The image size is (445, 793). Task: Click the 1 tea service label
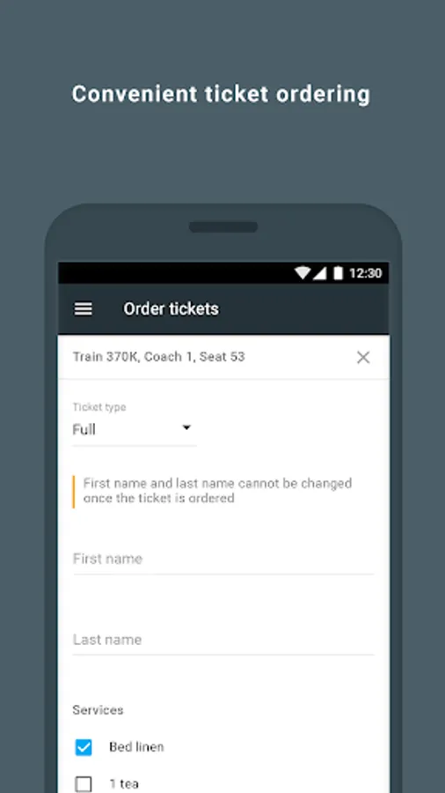click(x=124, y=784)
